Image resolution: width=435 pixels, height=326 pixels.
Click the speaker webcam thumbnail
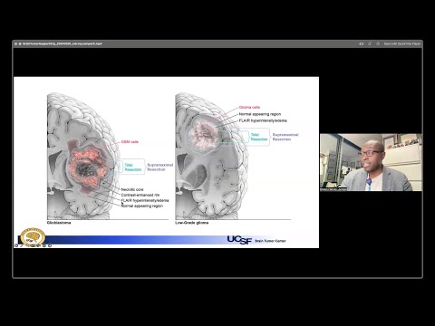point(371,162)
